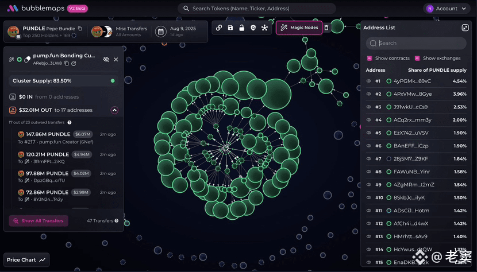
Task: Expand the Address List panel
Action: (465, 28)
